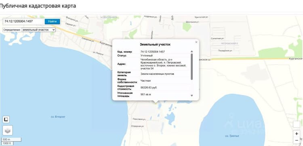Click the оз. Второе lake label
This screenshot has width=303, height=146.
pyautogui.click(x=58, y=117)
